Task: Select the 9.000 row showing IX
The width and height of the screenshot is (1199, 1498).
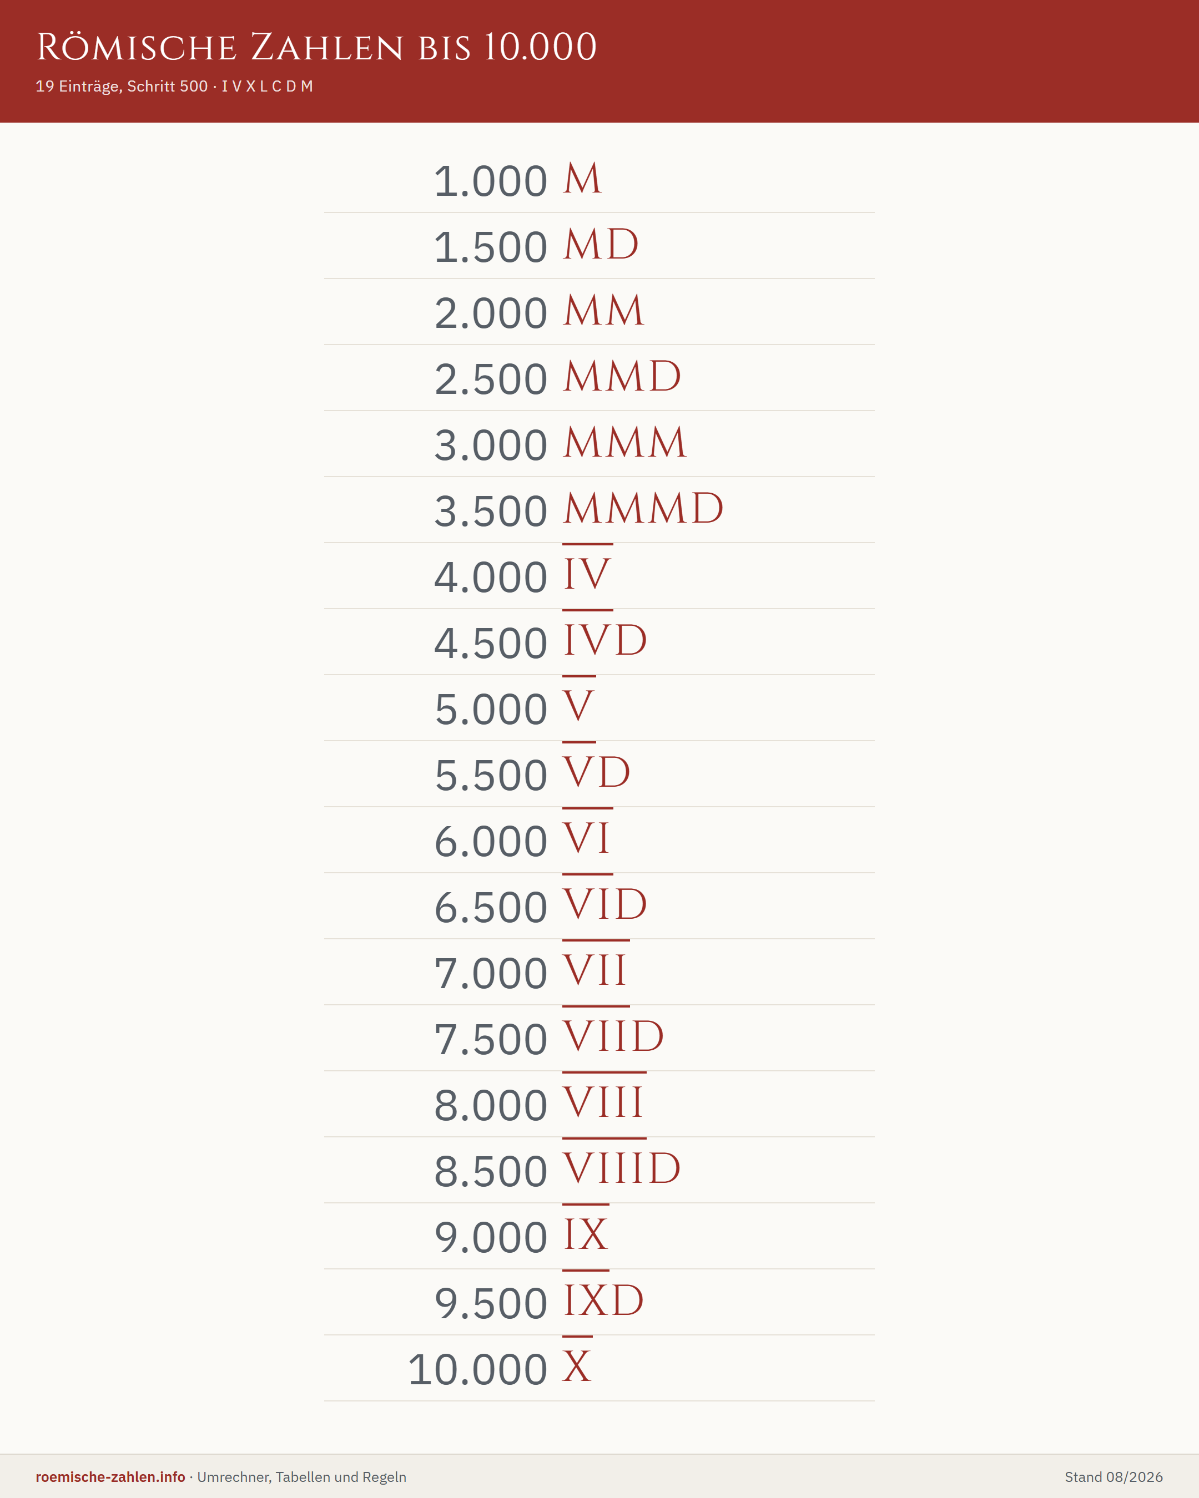Action: pos(599,1237)
